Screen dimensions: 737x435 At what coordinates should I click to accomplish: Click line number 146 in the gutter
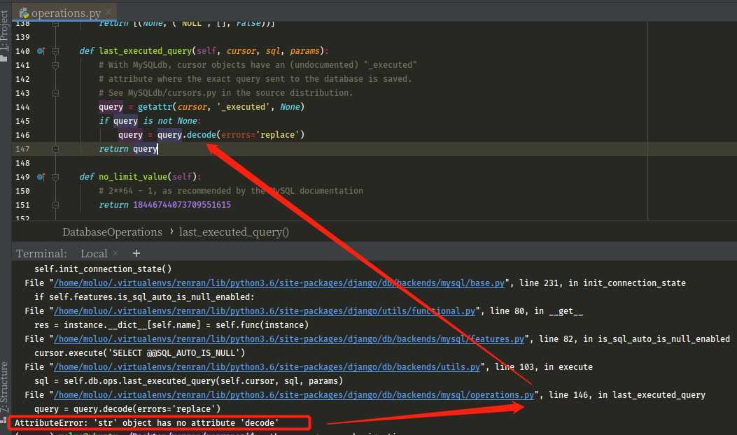coord(24,135)
